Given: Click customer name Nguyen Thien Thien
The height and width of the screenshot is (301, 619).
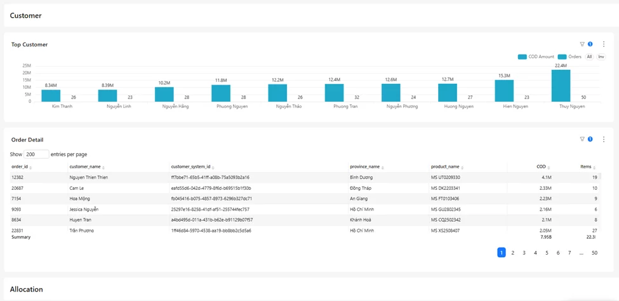Looking at the screenshot, I should click(x=89, y=178).
